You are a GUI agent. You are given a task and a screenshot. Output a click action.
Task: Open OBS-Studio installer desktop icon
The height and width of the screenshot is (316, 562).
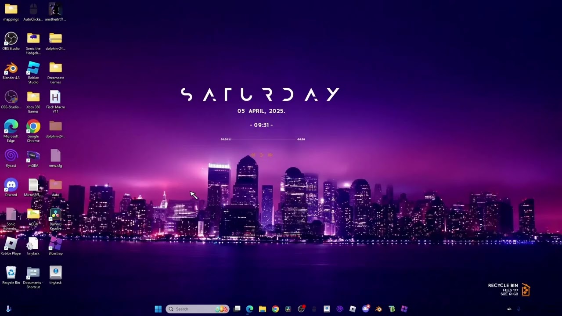(x=11, y=100)
